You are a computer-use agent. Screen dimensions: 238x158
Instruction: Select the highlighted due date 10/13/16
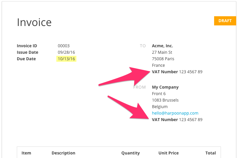point(66,59)
